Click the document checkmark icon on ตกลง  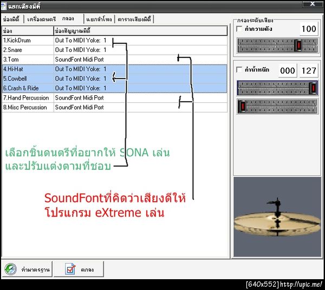click(70, 269)
